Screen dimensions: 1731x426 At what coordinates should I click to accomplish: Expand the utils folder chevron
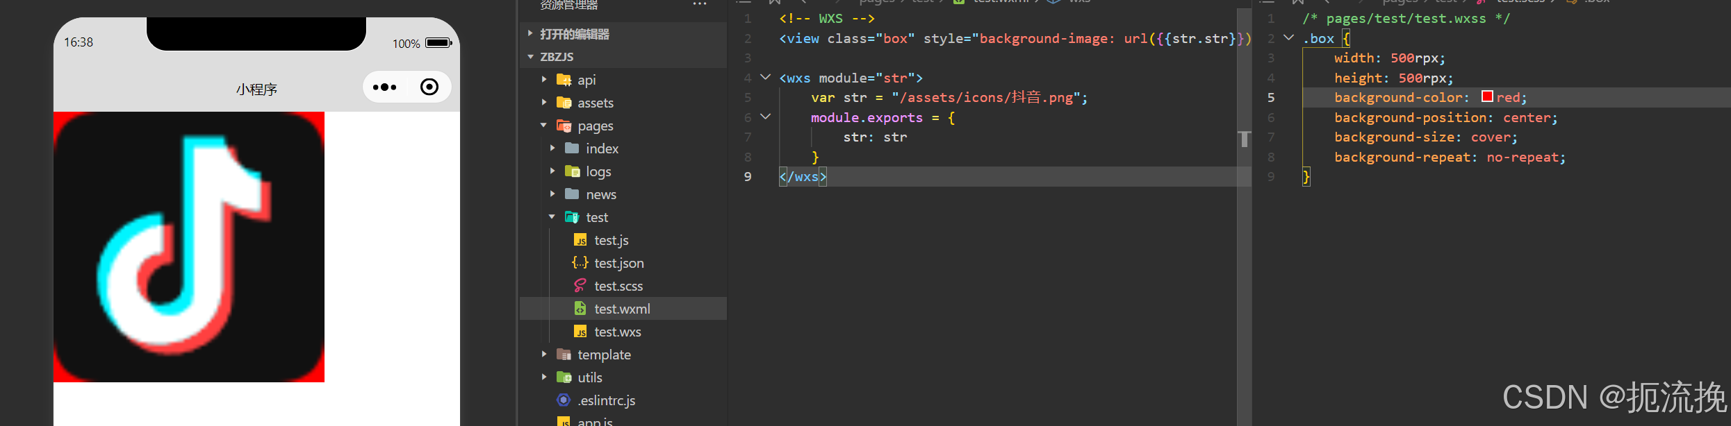(544, 377)
